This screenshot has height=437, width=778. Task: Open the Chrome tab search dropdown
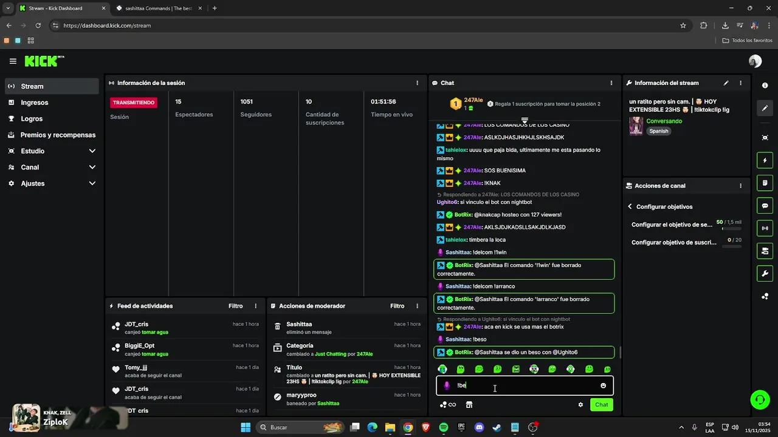click(8, 8)
